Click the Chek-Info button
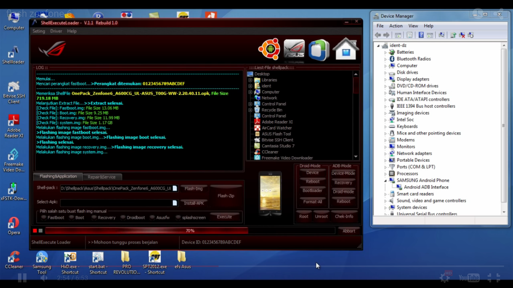Viewport: 513px width, 288px height. point(344,216)
